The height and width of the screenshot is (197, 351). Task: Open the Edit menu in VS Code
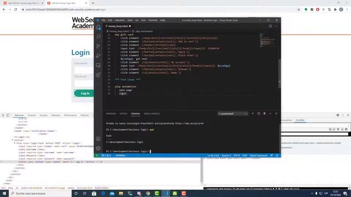(x=110, y=20)
